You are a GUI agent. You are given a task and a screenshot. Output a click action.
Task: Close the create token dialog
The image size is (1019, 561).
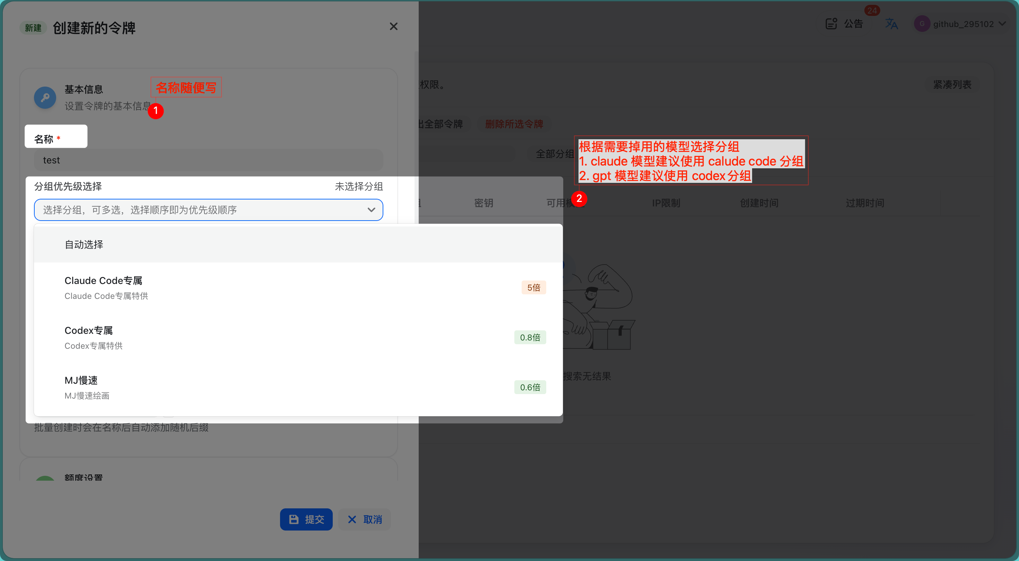point(393,26)
